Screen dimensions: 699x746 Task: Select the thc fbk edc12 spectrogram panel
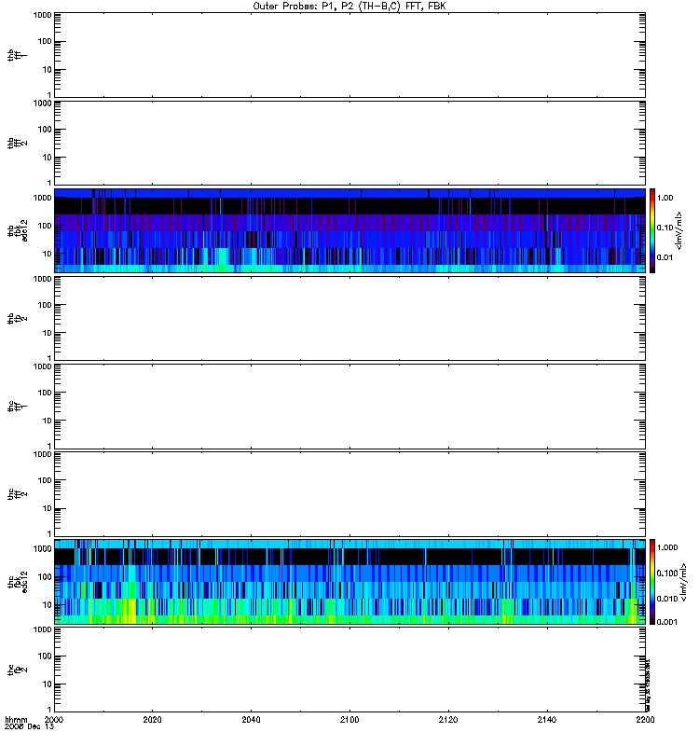click(x=349, y=581)
